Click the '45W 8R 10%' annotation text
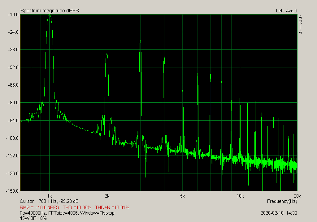The width and height of the screenshot is (317, 222). pos(33,218)
